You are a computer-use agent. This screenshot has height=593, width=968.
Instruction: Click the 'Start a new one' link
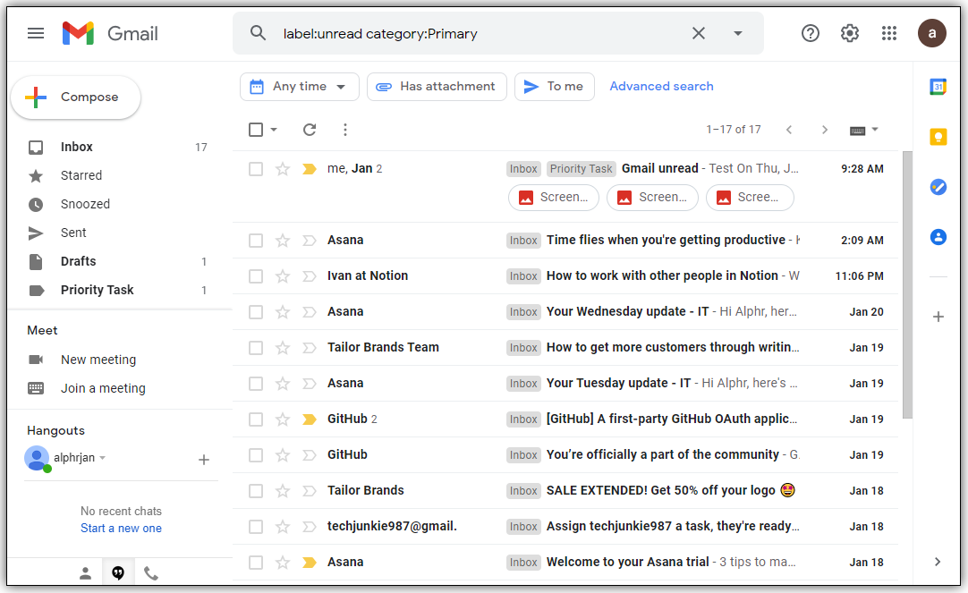click(121, 529)
